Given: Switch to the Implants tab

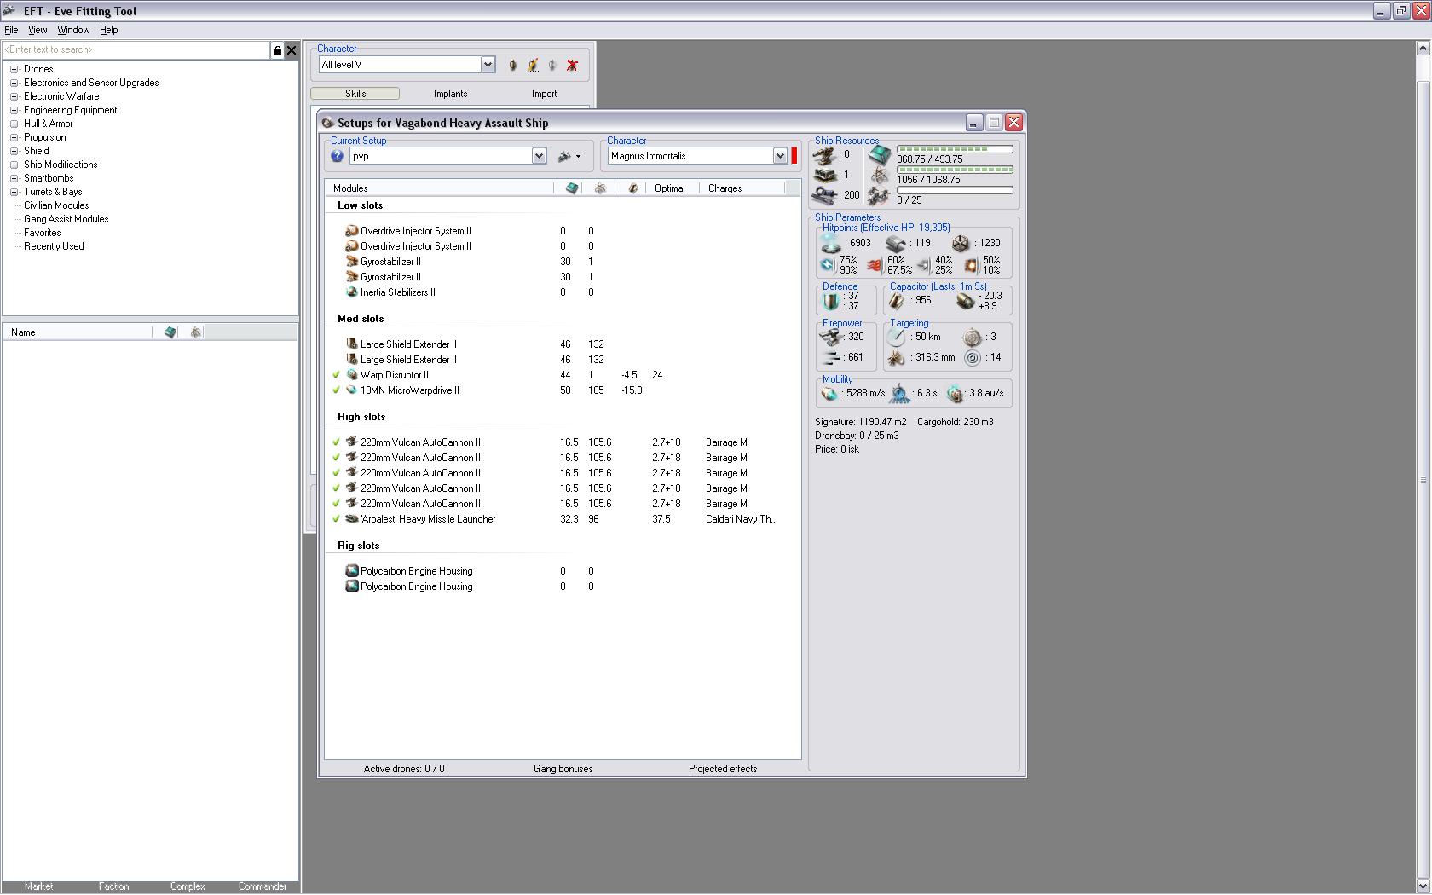Looking at the screenshot, I should click(450, 94).
